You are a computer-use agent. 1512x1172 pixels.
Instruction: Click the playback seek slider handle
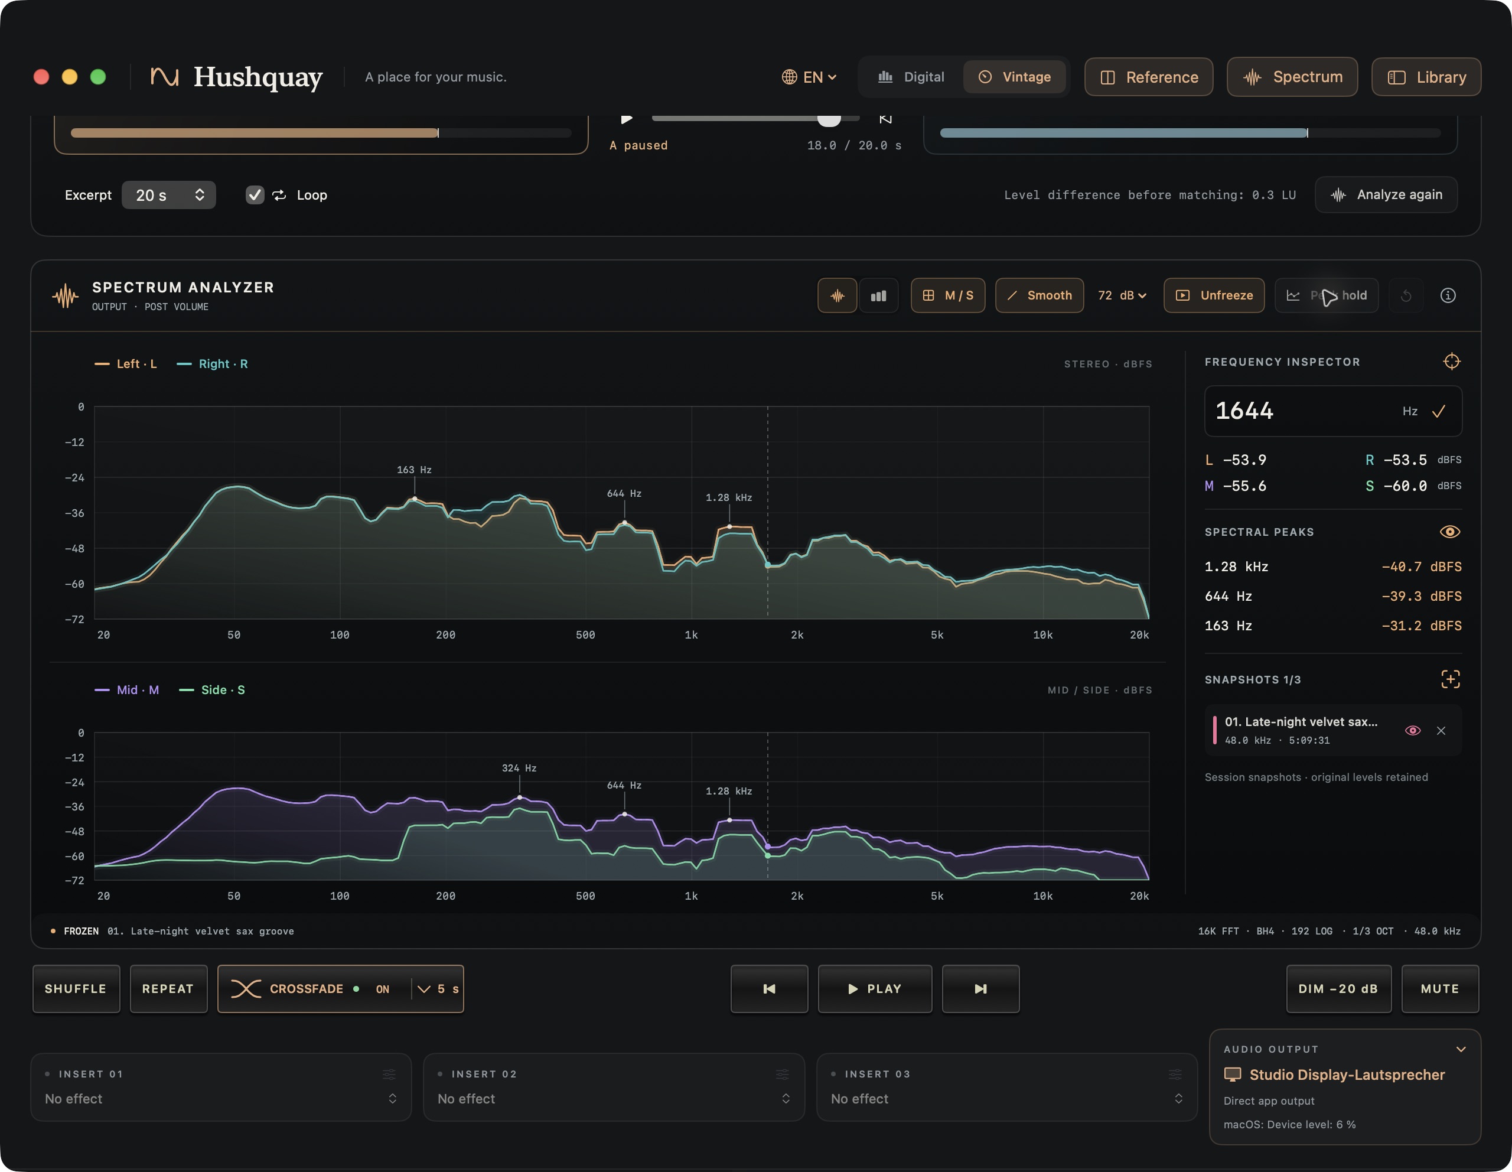point(829,119)
